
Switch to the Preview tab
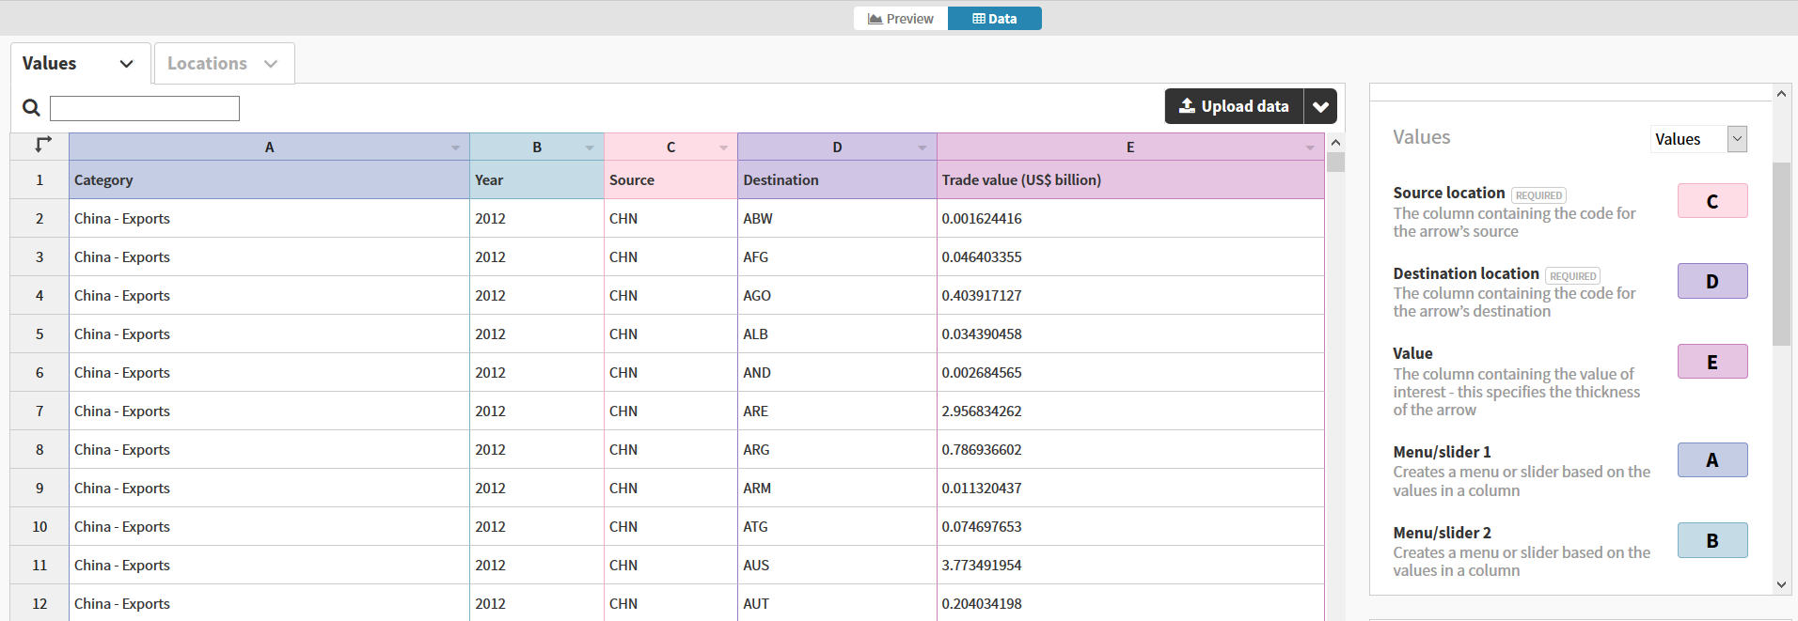click(901, 19)
